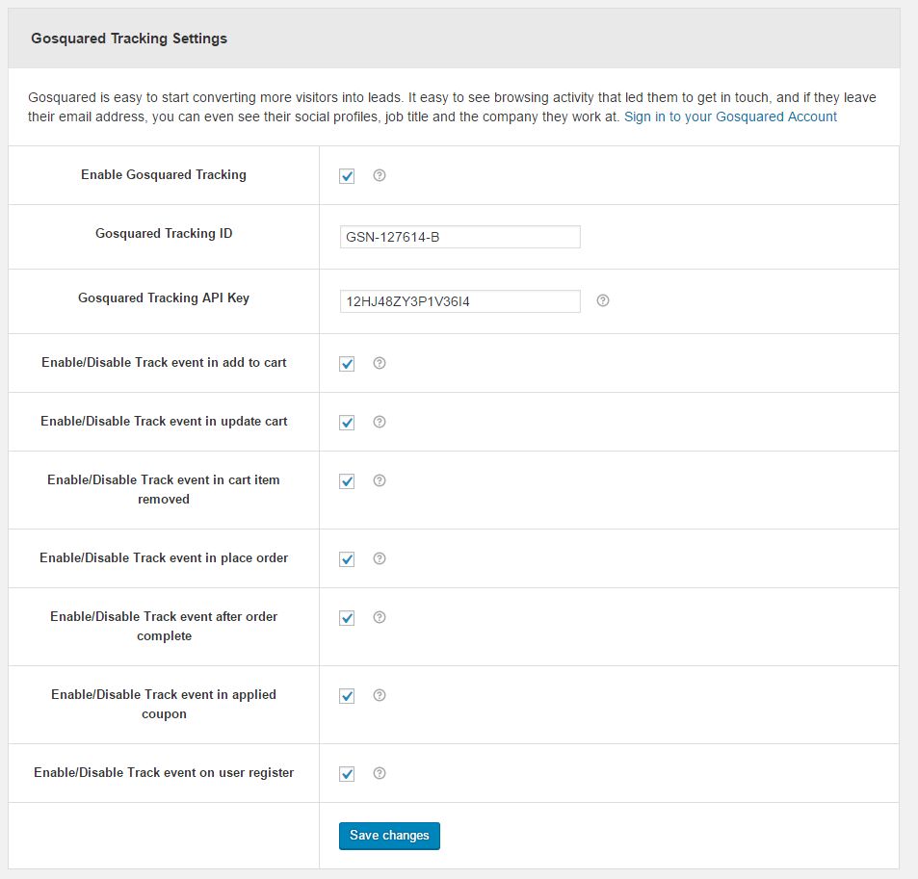Toggle Track event after order complete checkbox
This screenshot has width=918, height=879.
[347, 618]
